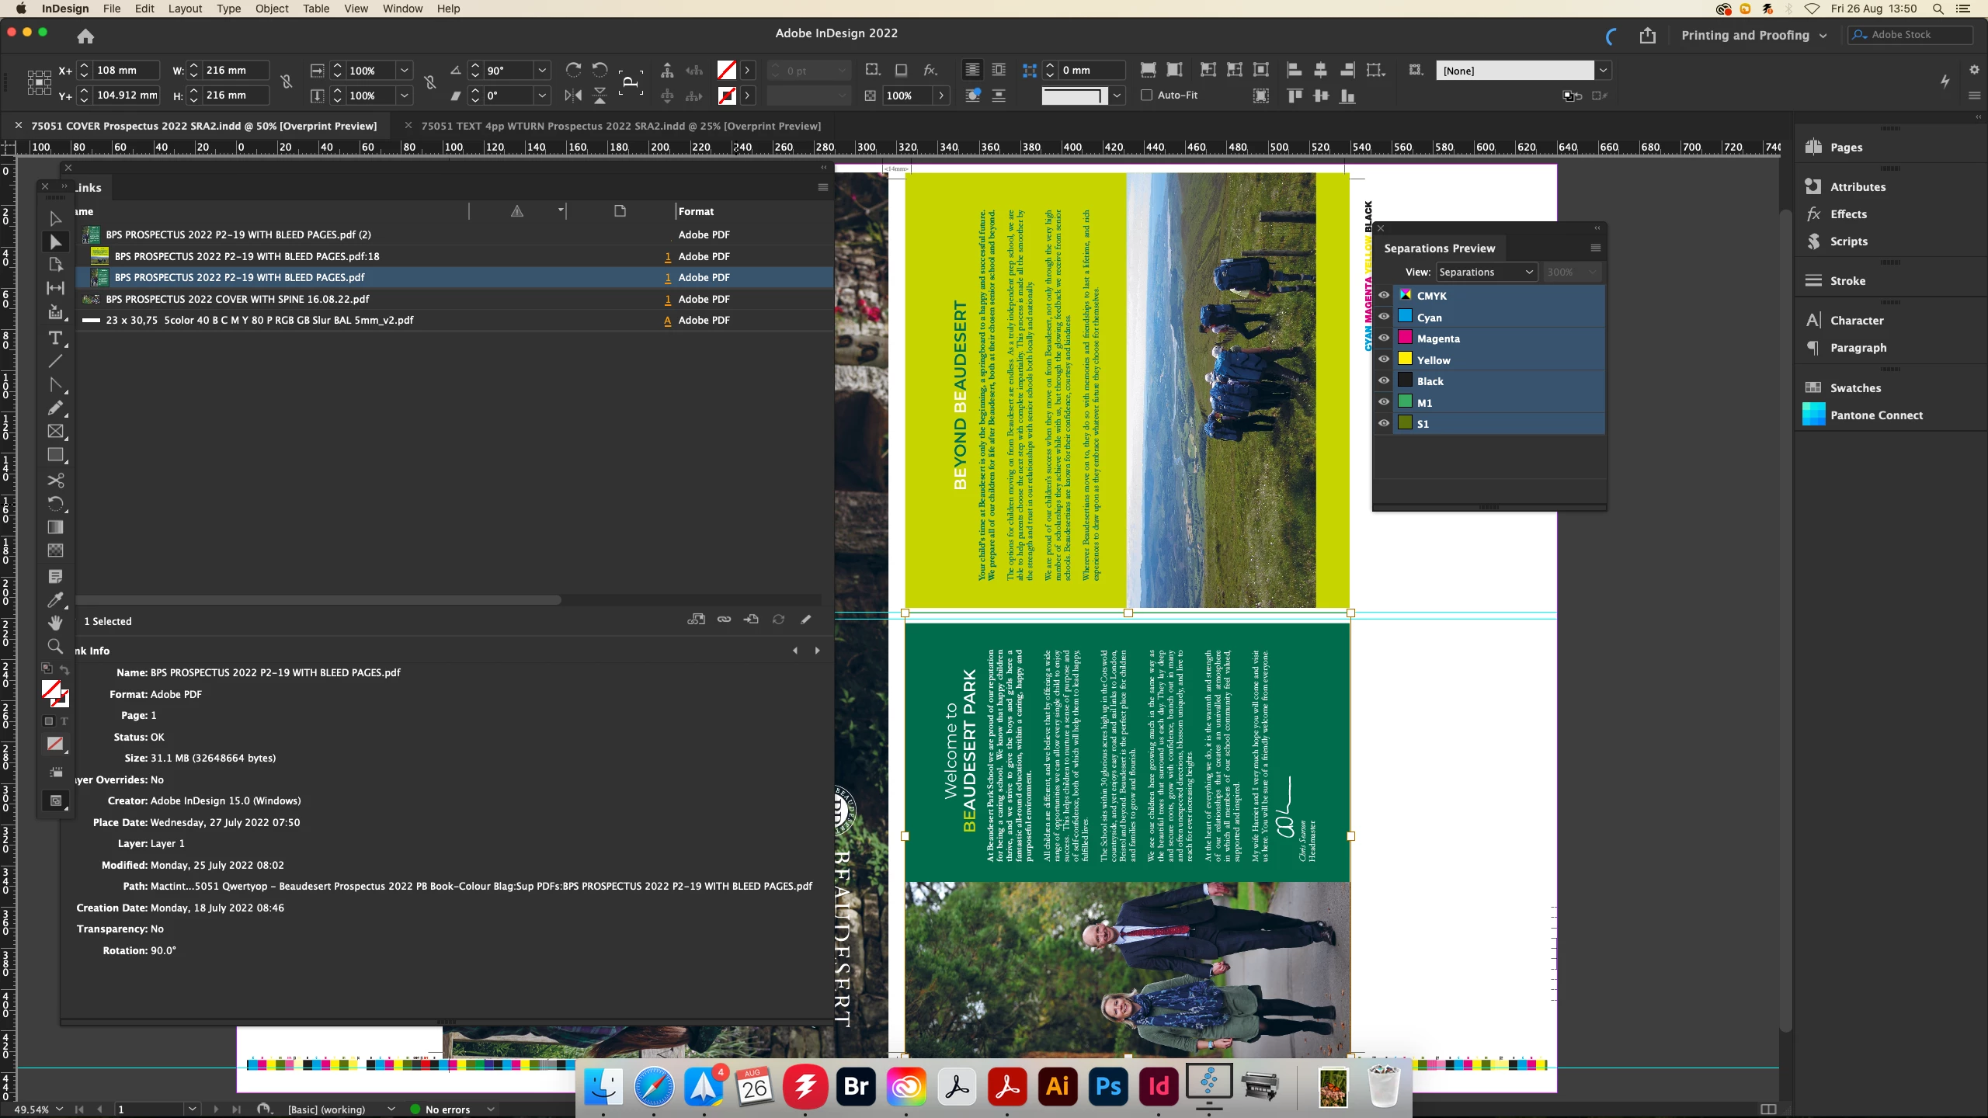Open InDesign from the Dock

1159,1086
